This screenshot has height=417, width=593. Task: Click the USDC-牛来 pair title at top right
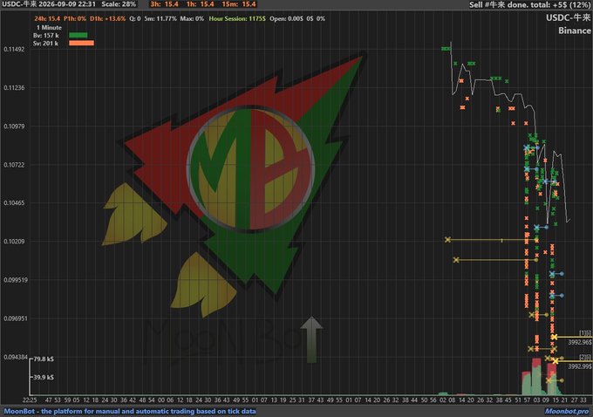click(x=568, y=17)
